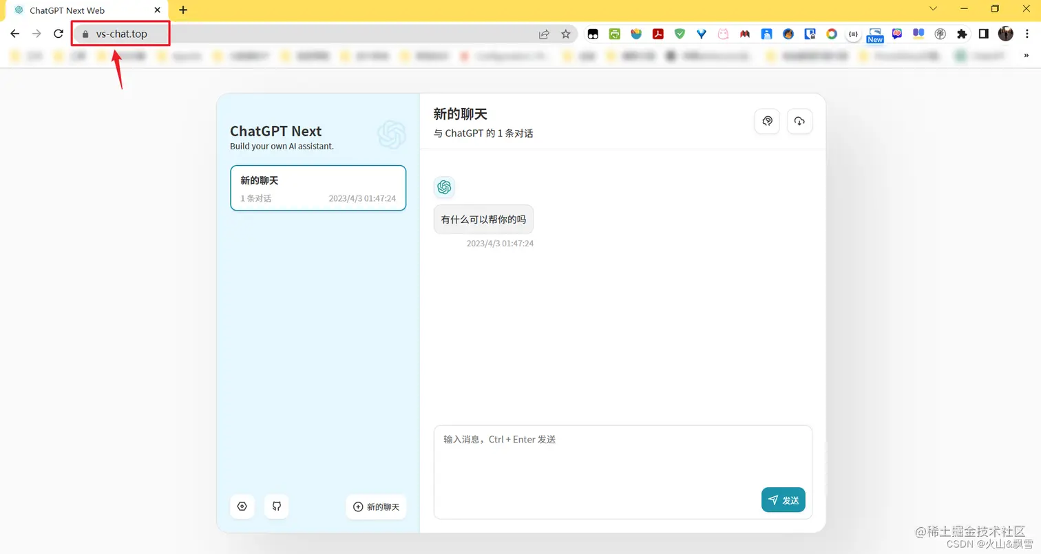This screenshot has height=554, width=1041.
Task: Click the green printer extension icon
Action: [x=615, y=34]
